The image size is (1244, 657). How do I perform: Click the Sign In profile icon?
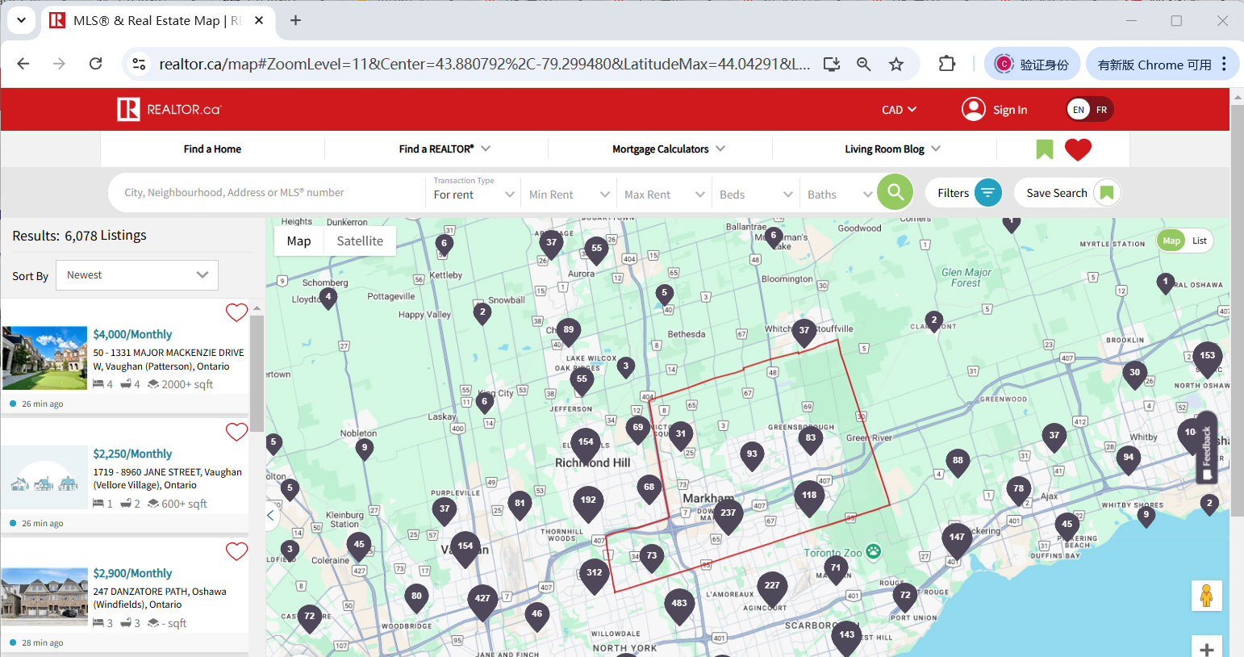[974, 109]
